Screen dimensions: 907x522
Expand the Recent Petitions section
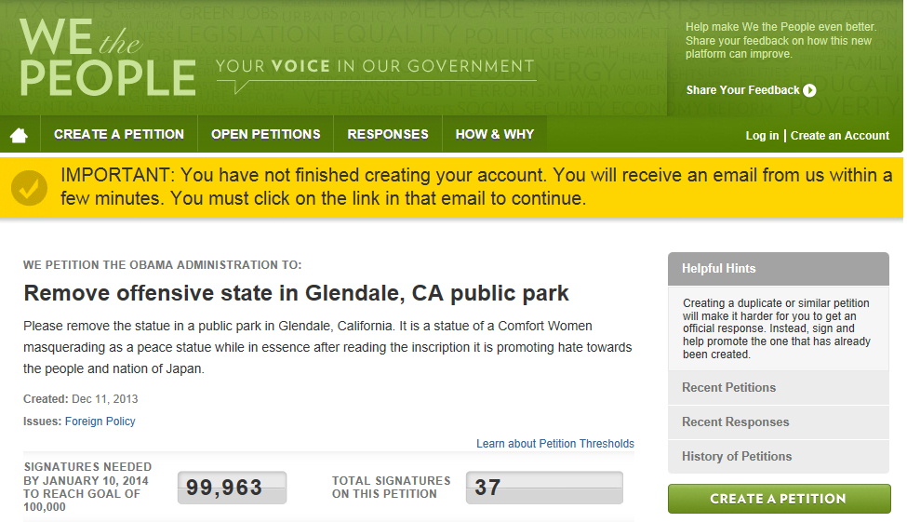click(778, 388)
